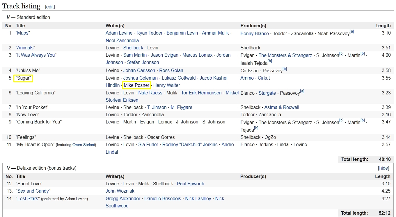
Task: Open the Cirkut producer link
Action: pyautogui.click(x=264, y=78)
